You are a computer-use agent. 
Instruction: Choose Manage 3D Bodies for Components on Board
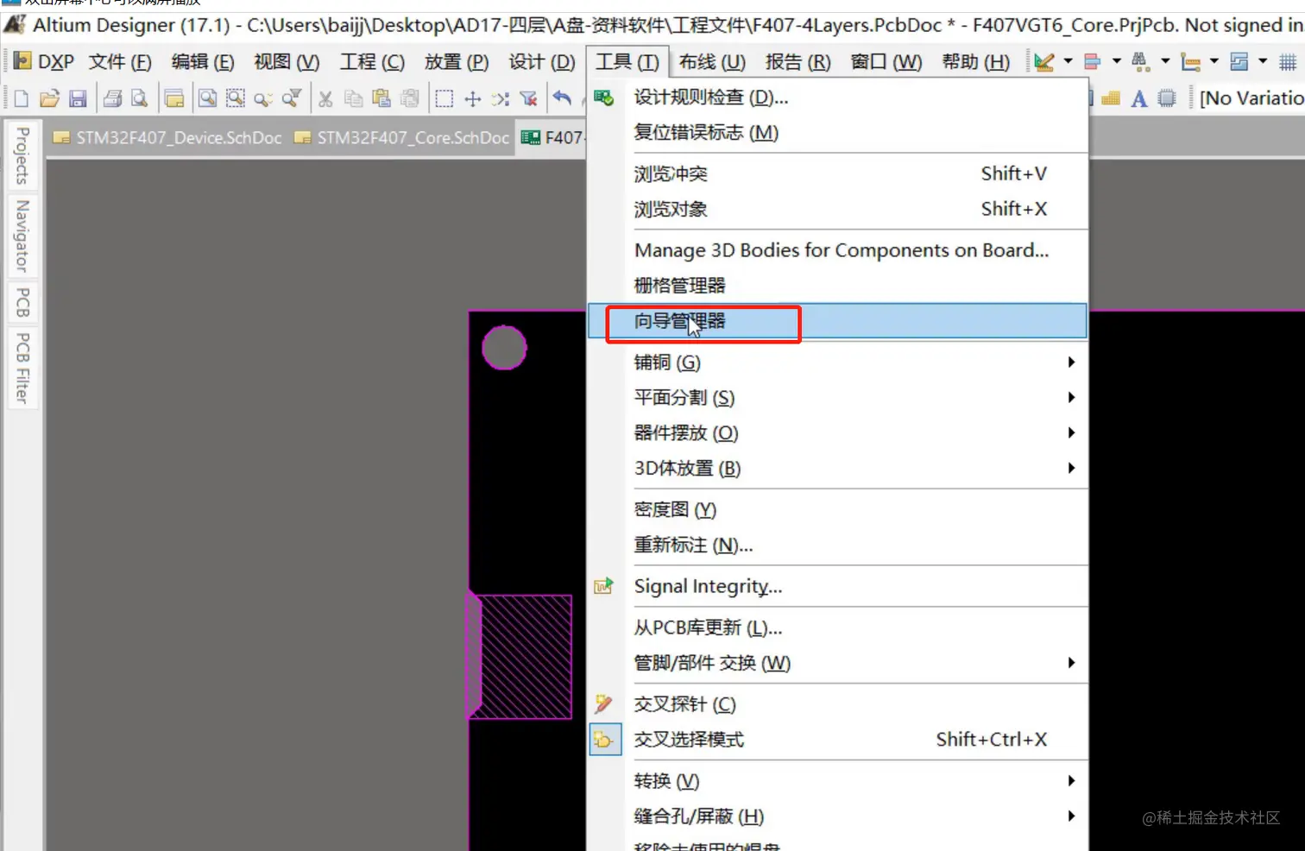click(837, 250)
